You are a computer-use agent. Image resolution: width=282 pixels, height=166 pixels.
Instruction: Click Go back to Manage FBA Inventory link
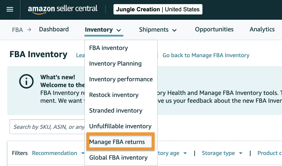point(206,55)
